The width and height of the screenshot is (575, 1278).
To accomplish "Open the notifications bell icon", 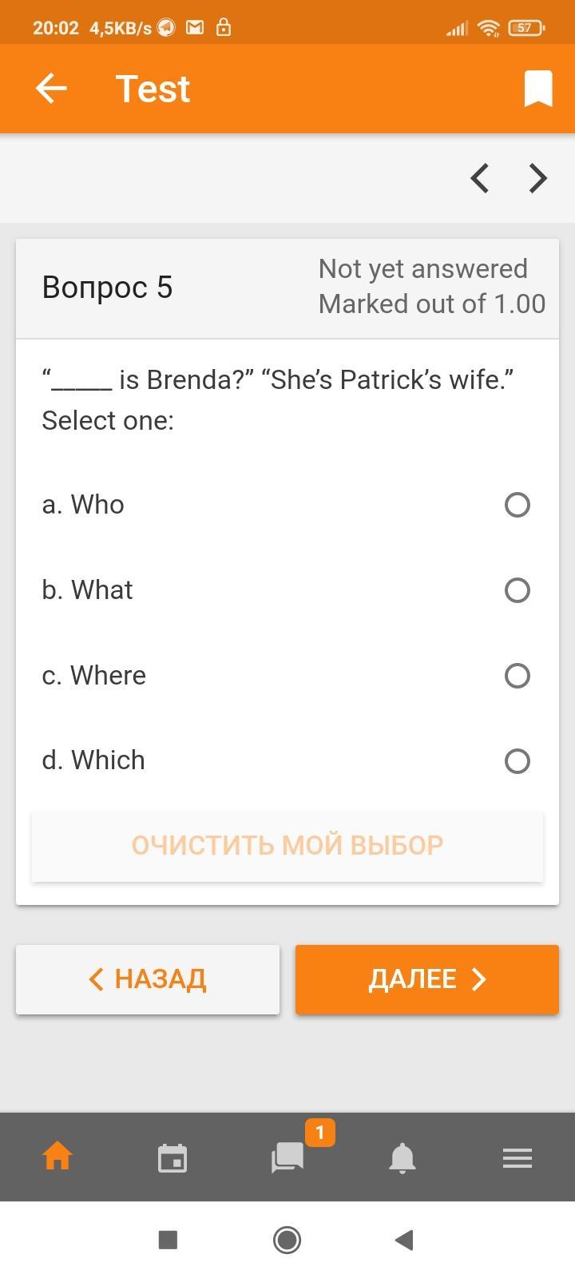I will click(x=402, y=1157).
